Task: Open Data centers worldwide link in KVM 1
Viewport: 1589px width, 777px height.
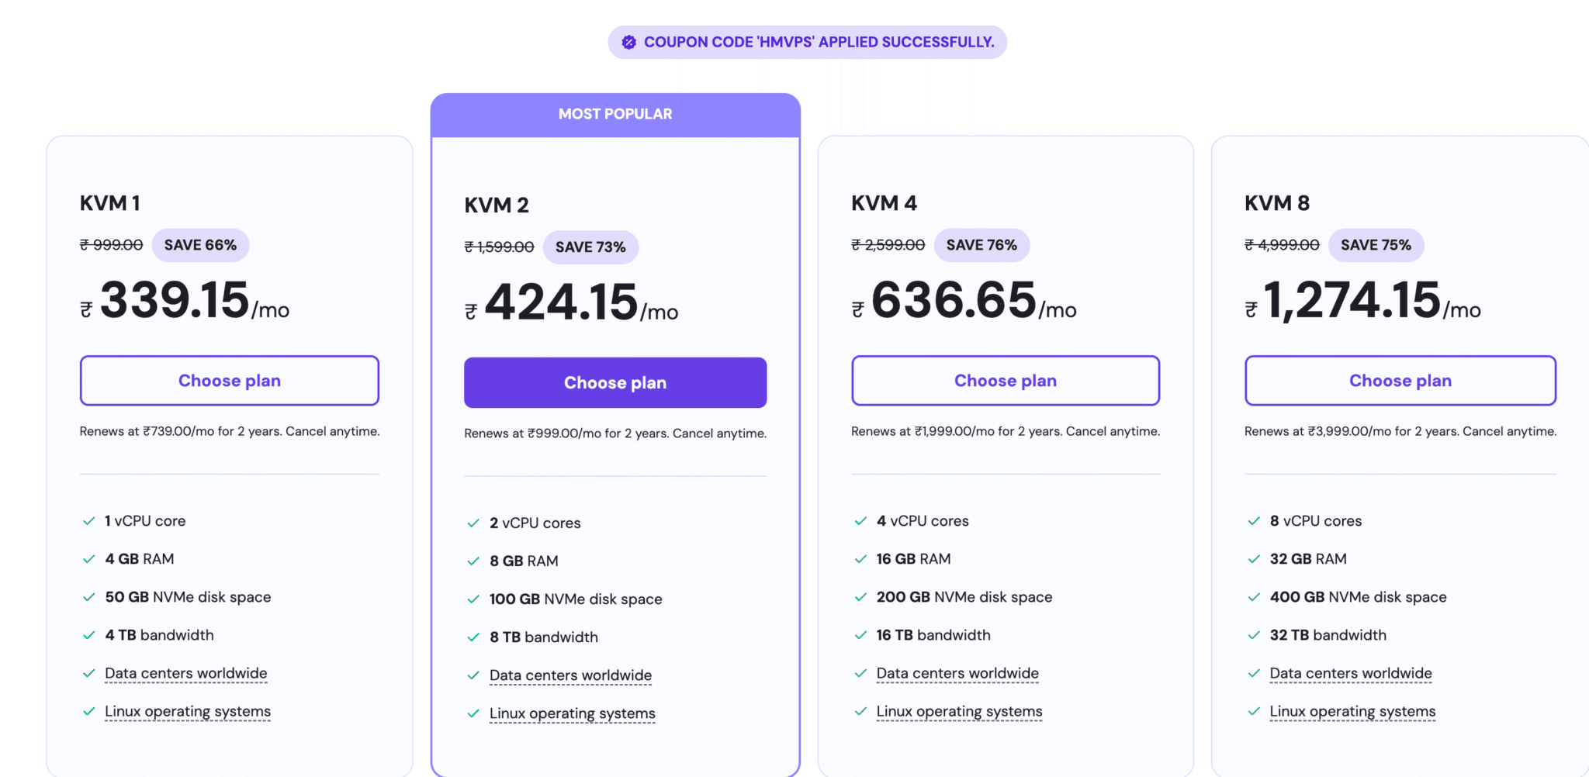Action: (x=185, y=673)
